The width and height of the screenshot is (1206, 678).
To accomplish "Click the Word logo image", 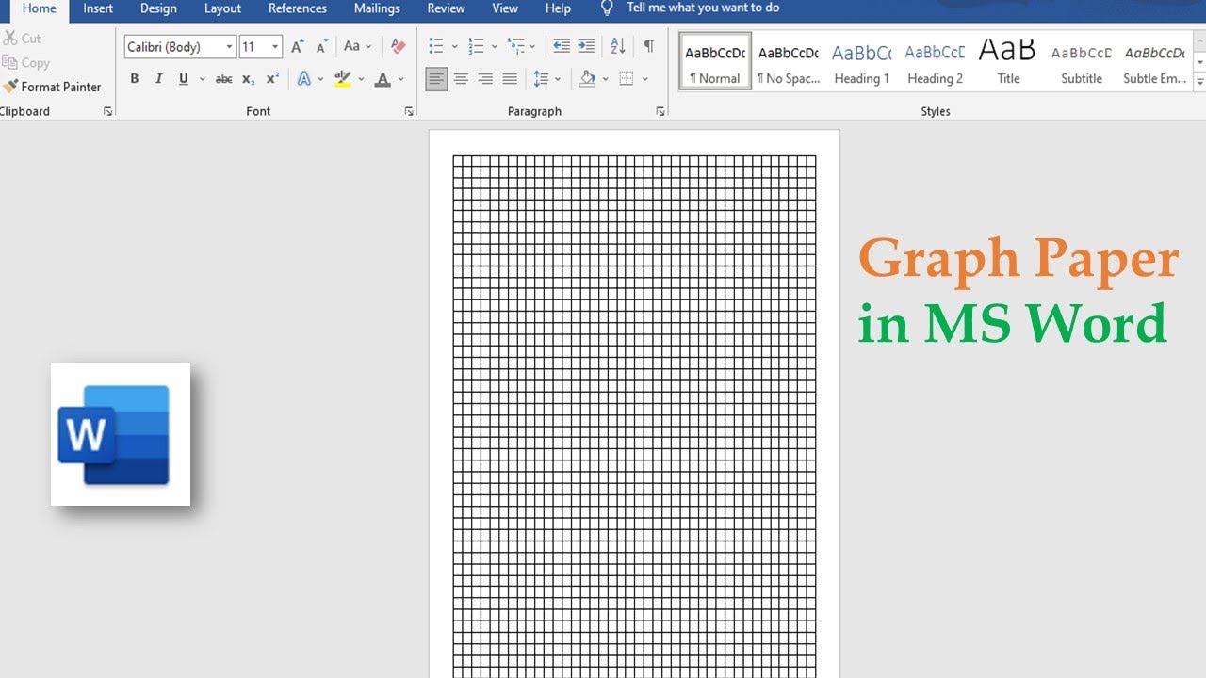I will point(121,434).
